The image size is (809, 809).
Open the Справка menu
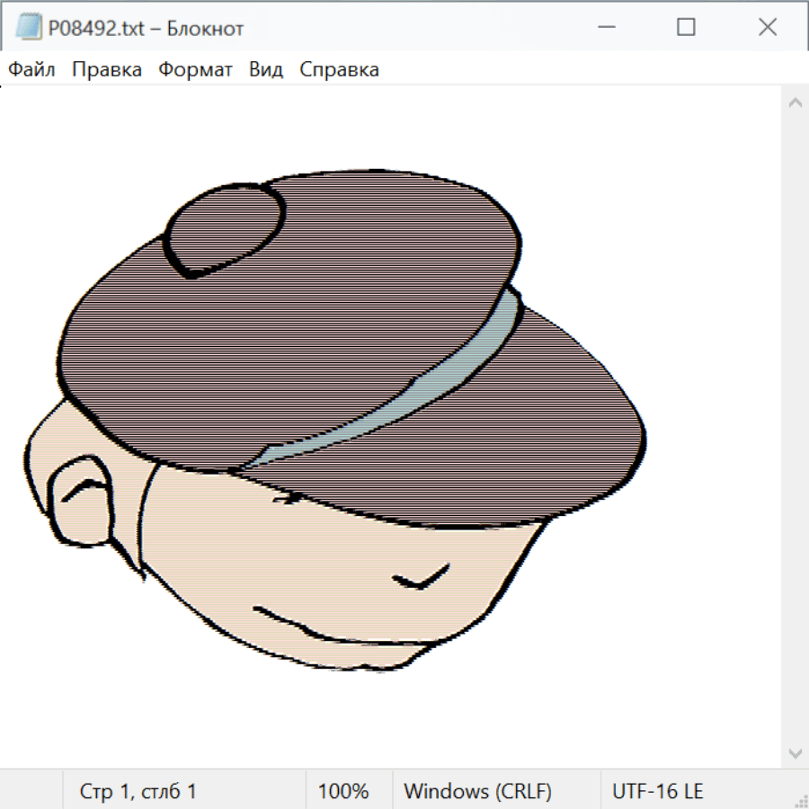339,70
